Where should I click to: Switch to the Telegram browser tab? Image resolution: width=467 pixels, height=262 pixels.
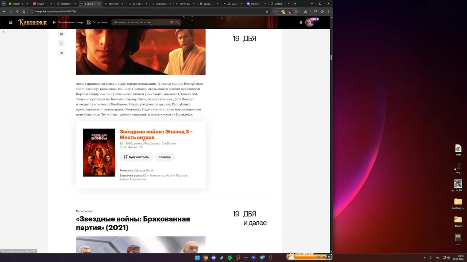(x=66, y=4)
